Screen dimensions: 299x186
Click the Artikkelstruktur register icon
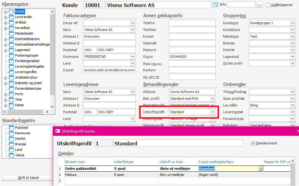point(11,78)
